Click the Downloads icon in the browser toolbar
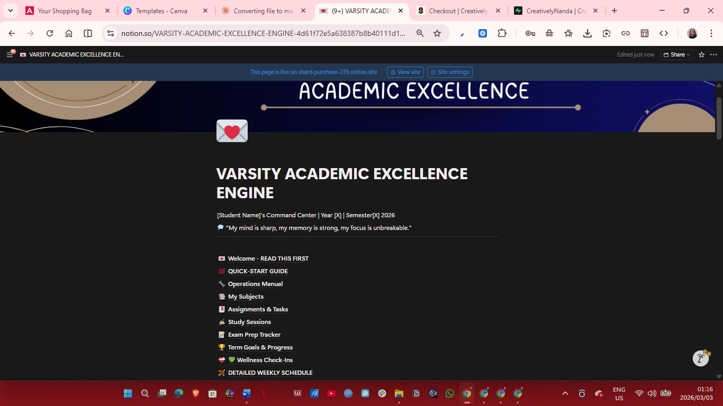The image size is (723, 406). (x=588, y=33)
